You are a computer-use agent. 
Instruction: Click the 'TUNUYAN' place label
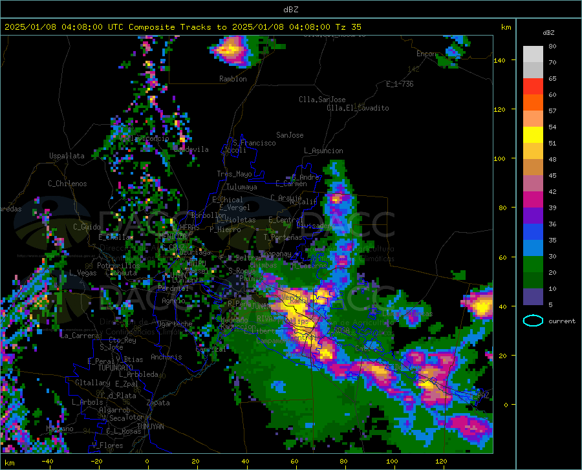[150, 427]
